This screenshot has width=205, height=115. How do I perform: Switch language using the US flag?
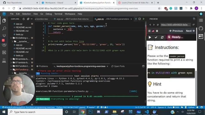click(153, 31)
